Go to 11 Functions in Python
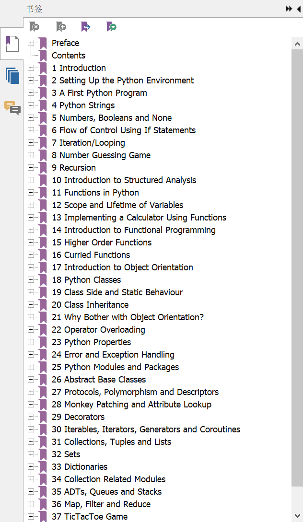303x522 pixels. point(95,192)
